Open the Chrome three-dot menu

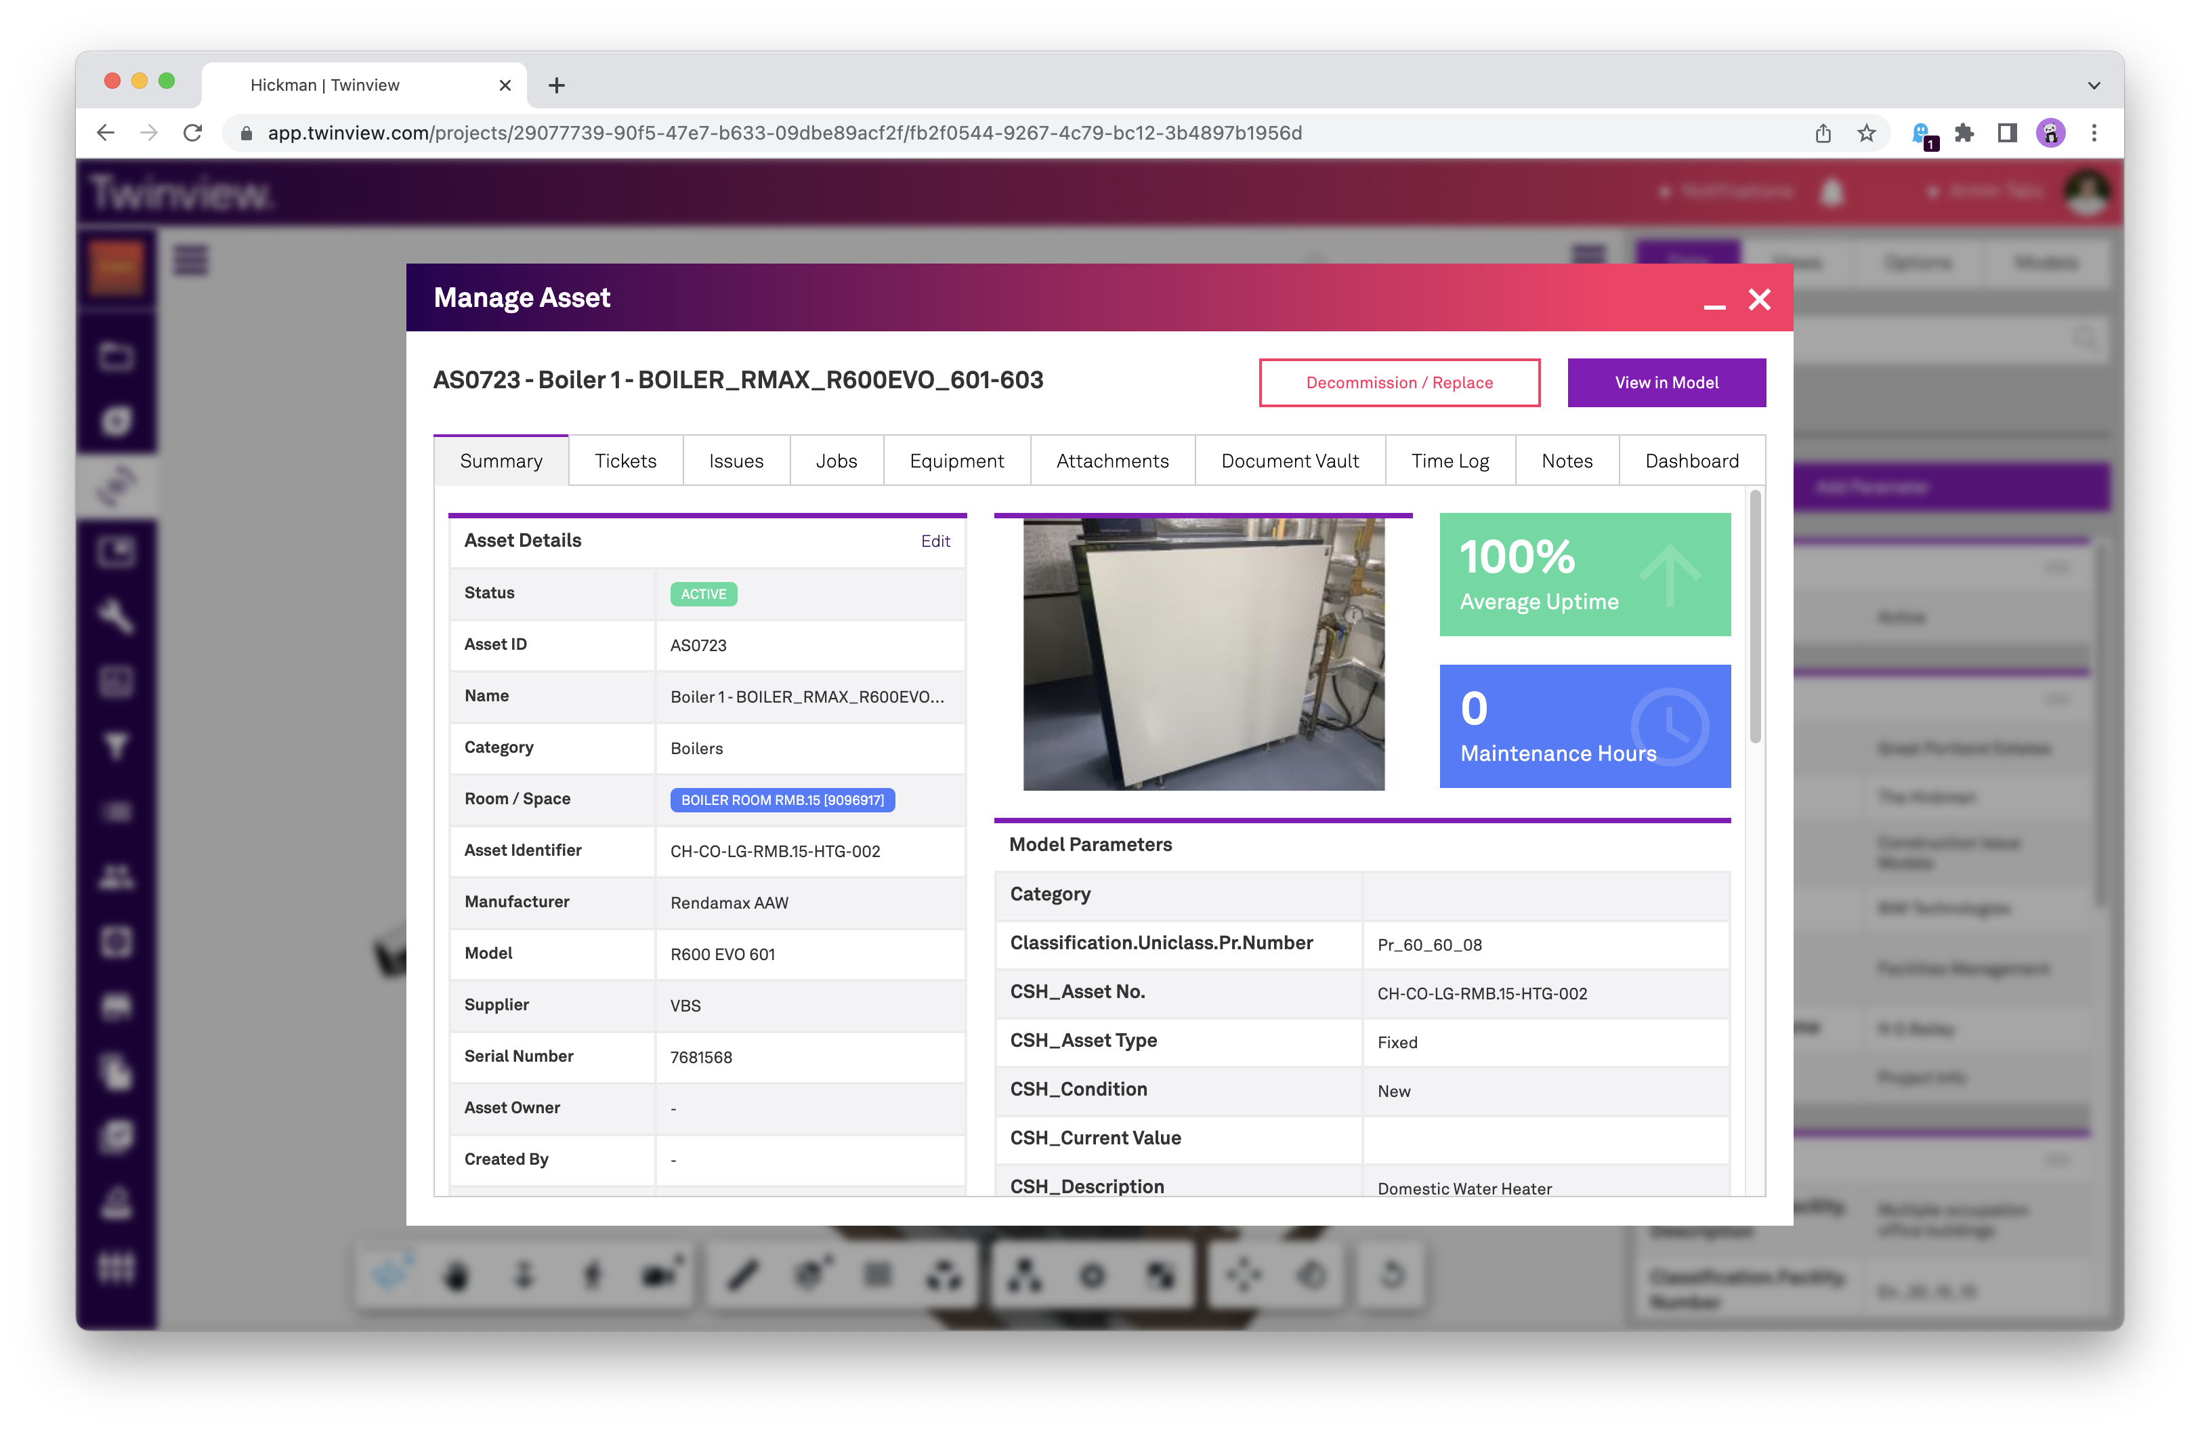[2094, 133]
